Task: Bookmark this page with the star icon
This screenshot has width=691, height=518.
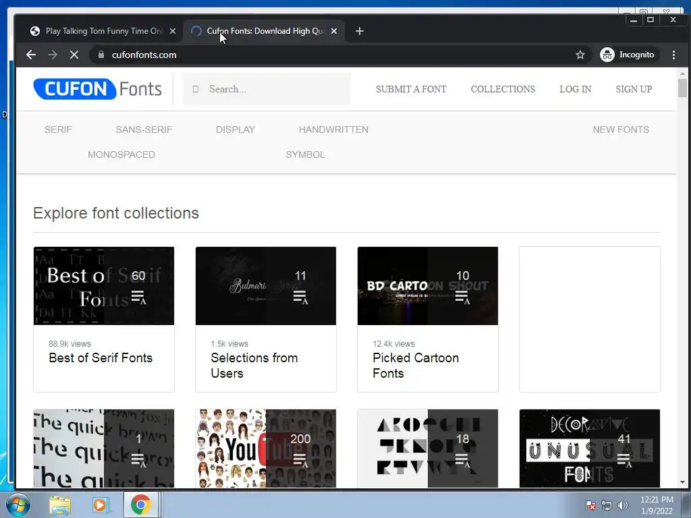Action: pyautogui.click(x=580, y=55)
